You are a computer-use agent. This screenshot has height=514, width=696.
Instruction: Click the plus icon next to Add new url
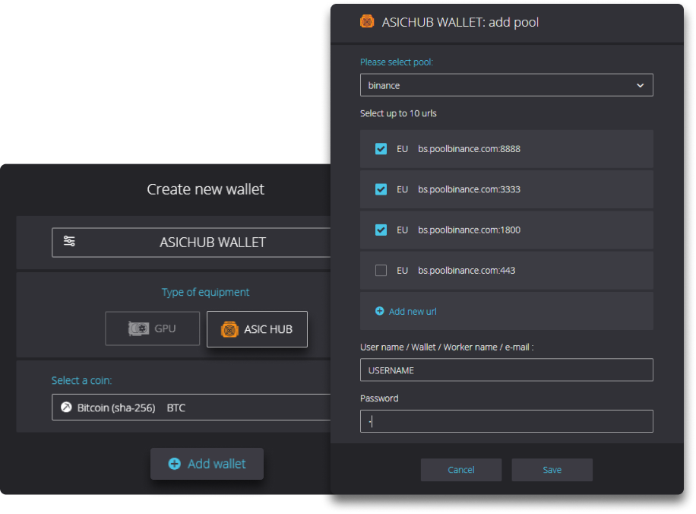(379, 311)
